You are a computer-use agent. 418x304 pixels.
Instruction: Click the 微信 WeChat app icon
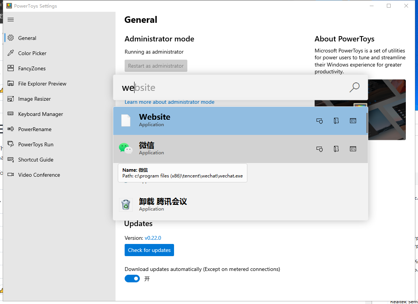click(125, 149)
